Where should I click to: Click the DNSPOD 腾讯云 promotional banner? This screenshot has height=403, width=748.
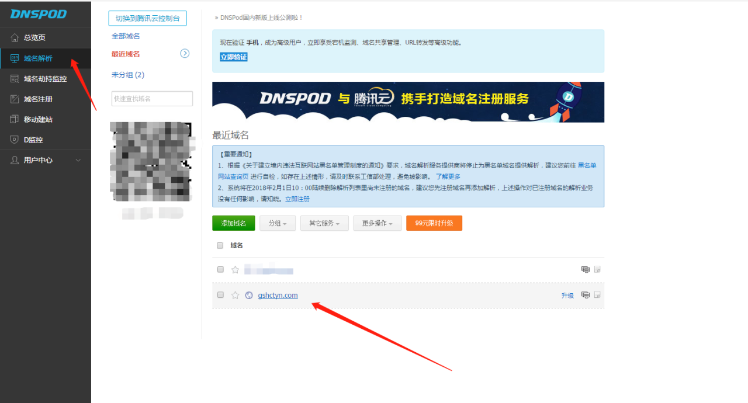tap(408, 102)
